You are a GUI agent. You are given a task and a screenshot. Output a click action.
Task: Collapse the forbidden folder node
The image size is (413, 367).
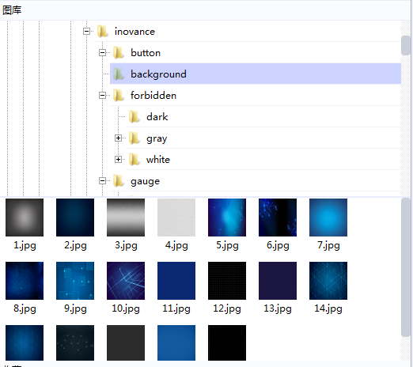102,95
